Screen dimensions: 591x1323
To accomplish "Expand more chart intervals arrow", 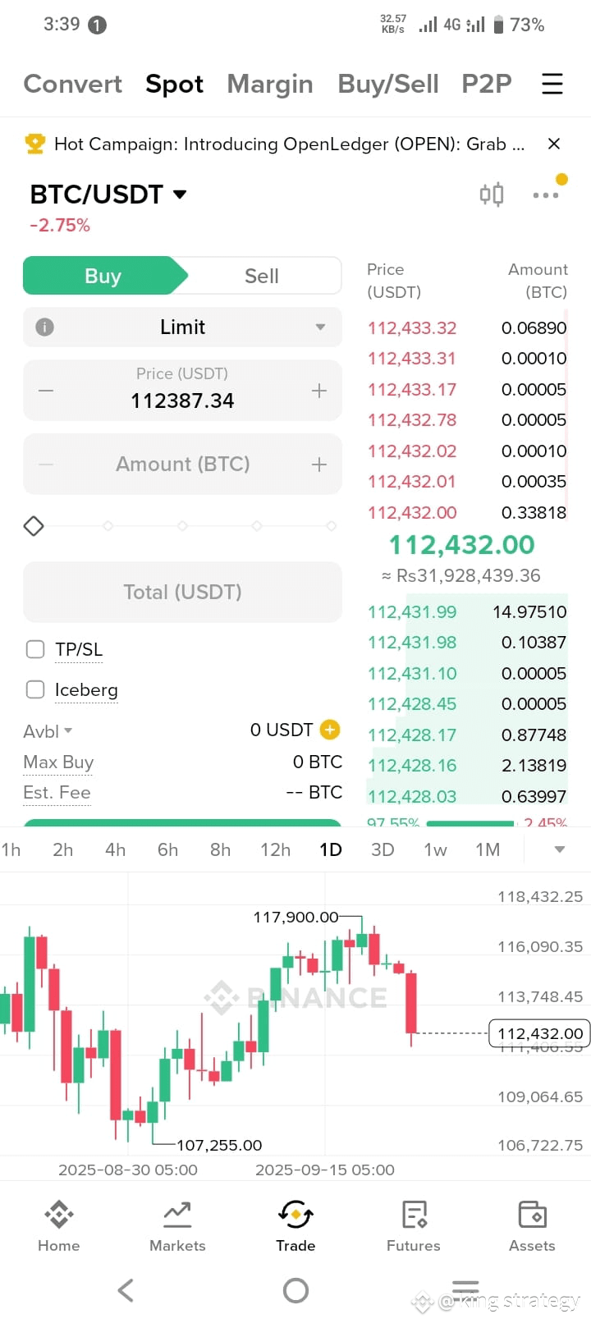I will coord(560,849).
